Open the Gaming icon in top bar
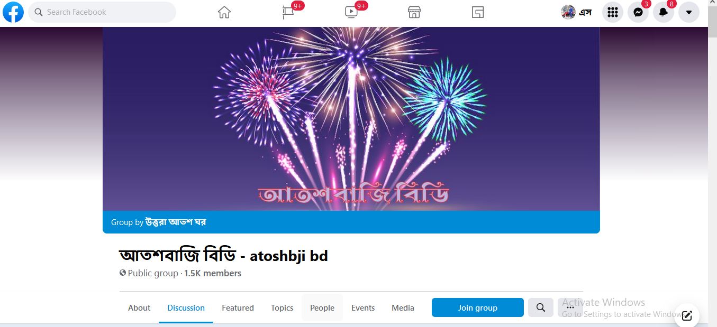The width and height of the screenshot is (717, 327). tap(478, 12)
